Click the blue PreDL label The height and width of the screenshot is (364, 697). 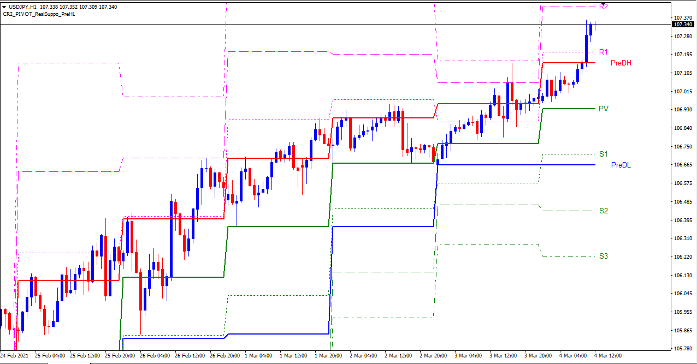click(x=621, y=165)
